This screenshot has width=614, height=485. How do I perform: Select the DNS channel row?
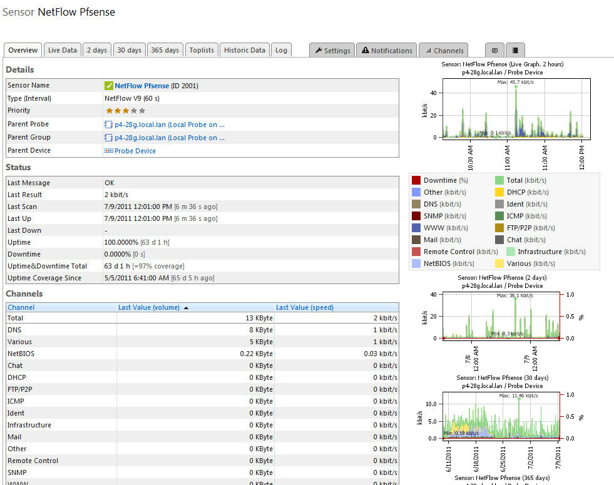tap(202, 330)
